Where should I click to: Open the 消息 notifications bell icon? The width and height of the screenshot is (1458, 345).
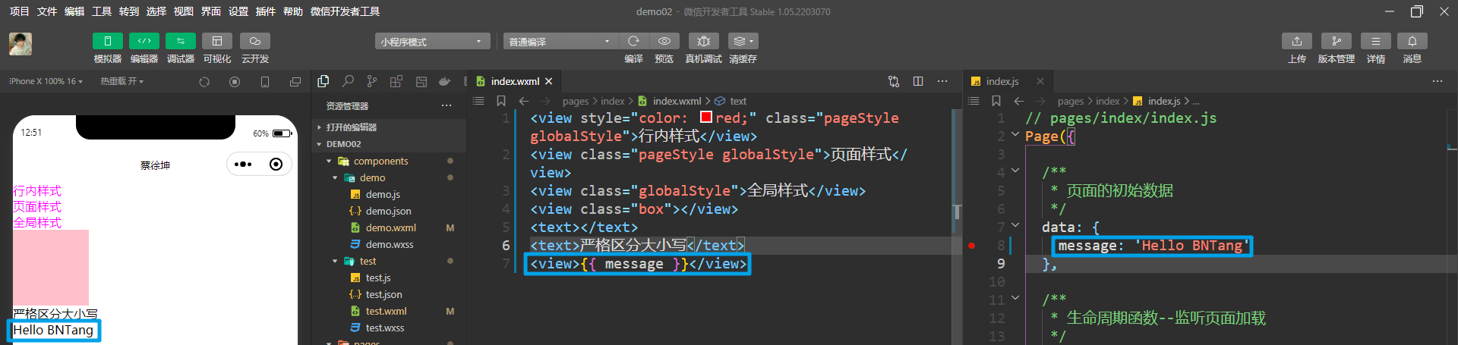[x=1412, y=41]
